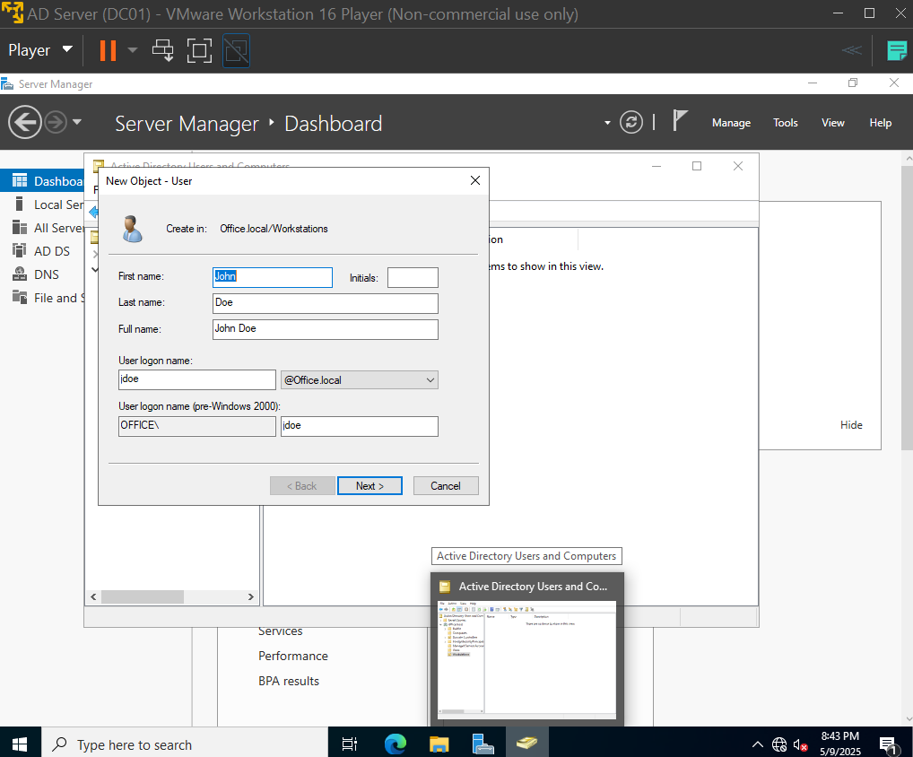Screen dimensions: 913x757
Task: Open Windows notification center icon
Action: (889, 744)
